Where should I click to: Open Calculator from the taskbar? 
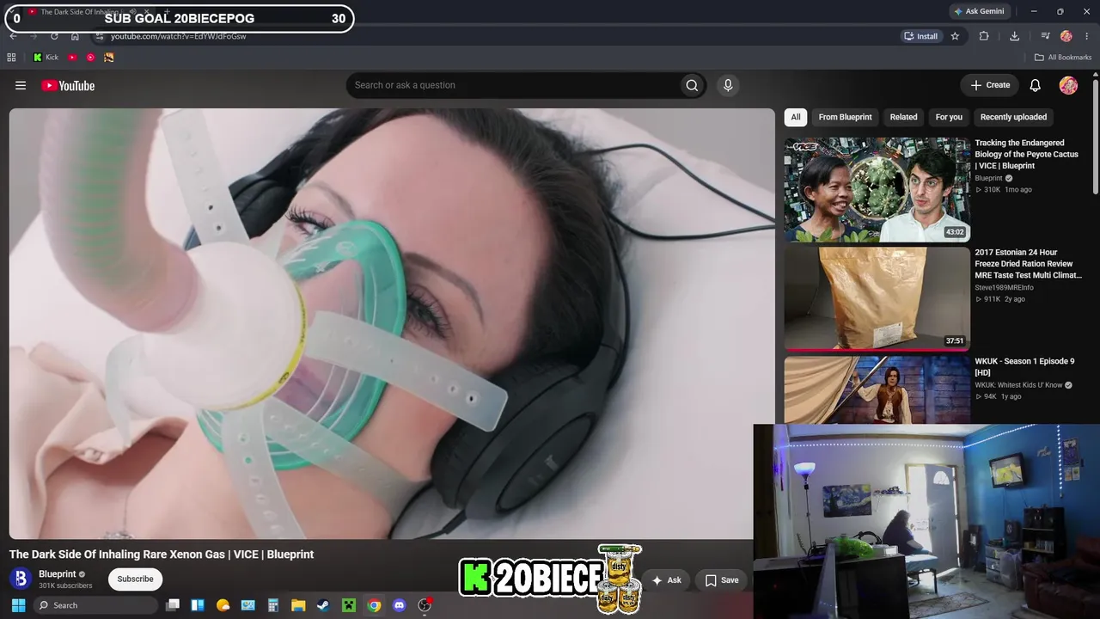273,605
